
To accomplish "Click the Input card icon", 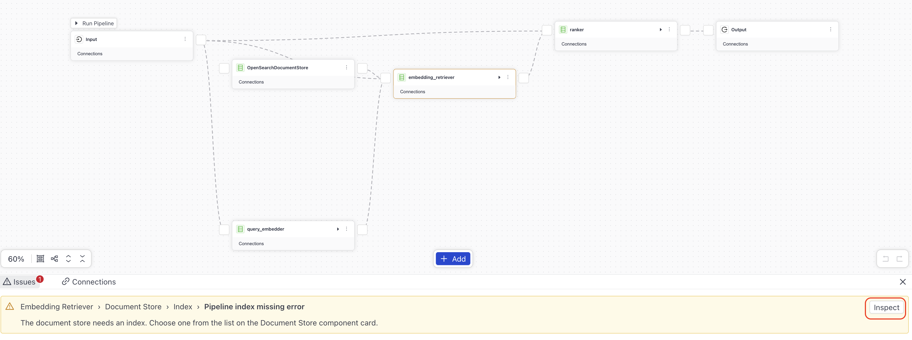I will point(79,39).
